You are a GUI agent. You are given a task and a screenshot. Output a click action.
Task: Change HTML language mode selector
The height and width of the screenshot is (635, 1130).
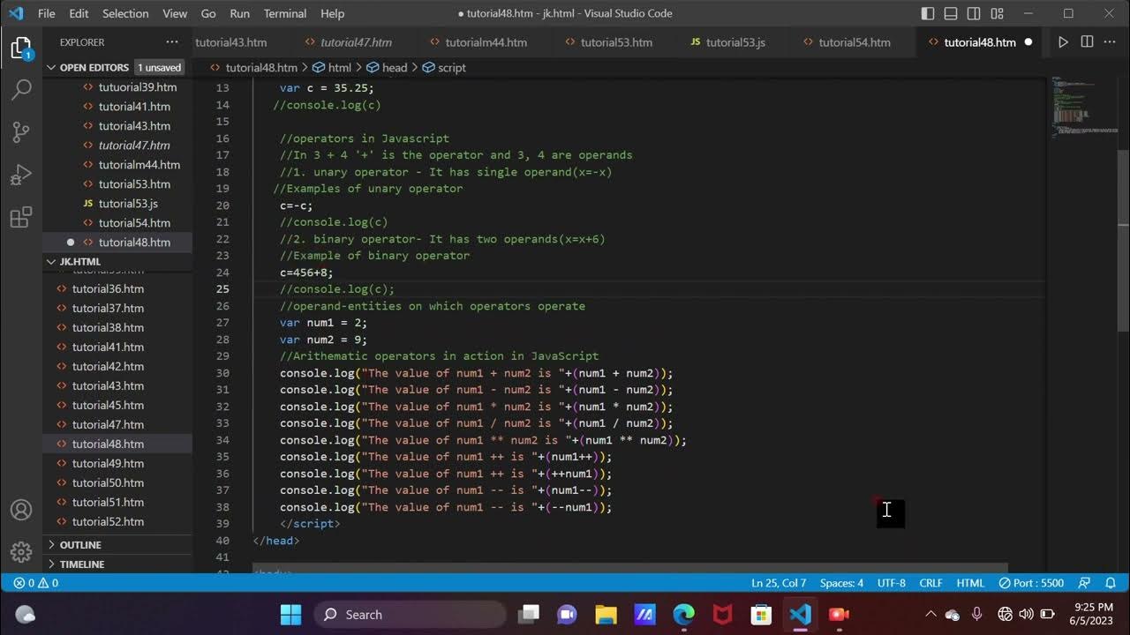click(970, 583)
